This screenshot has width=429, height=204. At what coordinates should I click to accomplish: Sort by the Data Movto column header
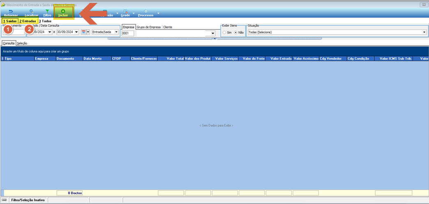click(x=97, y=59)
